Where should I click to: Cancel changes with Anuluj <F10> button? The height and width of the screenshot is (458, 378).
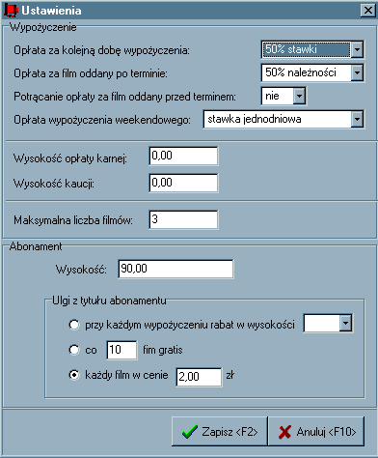316,432
